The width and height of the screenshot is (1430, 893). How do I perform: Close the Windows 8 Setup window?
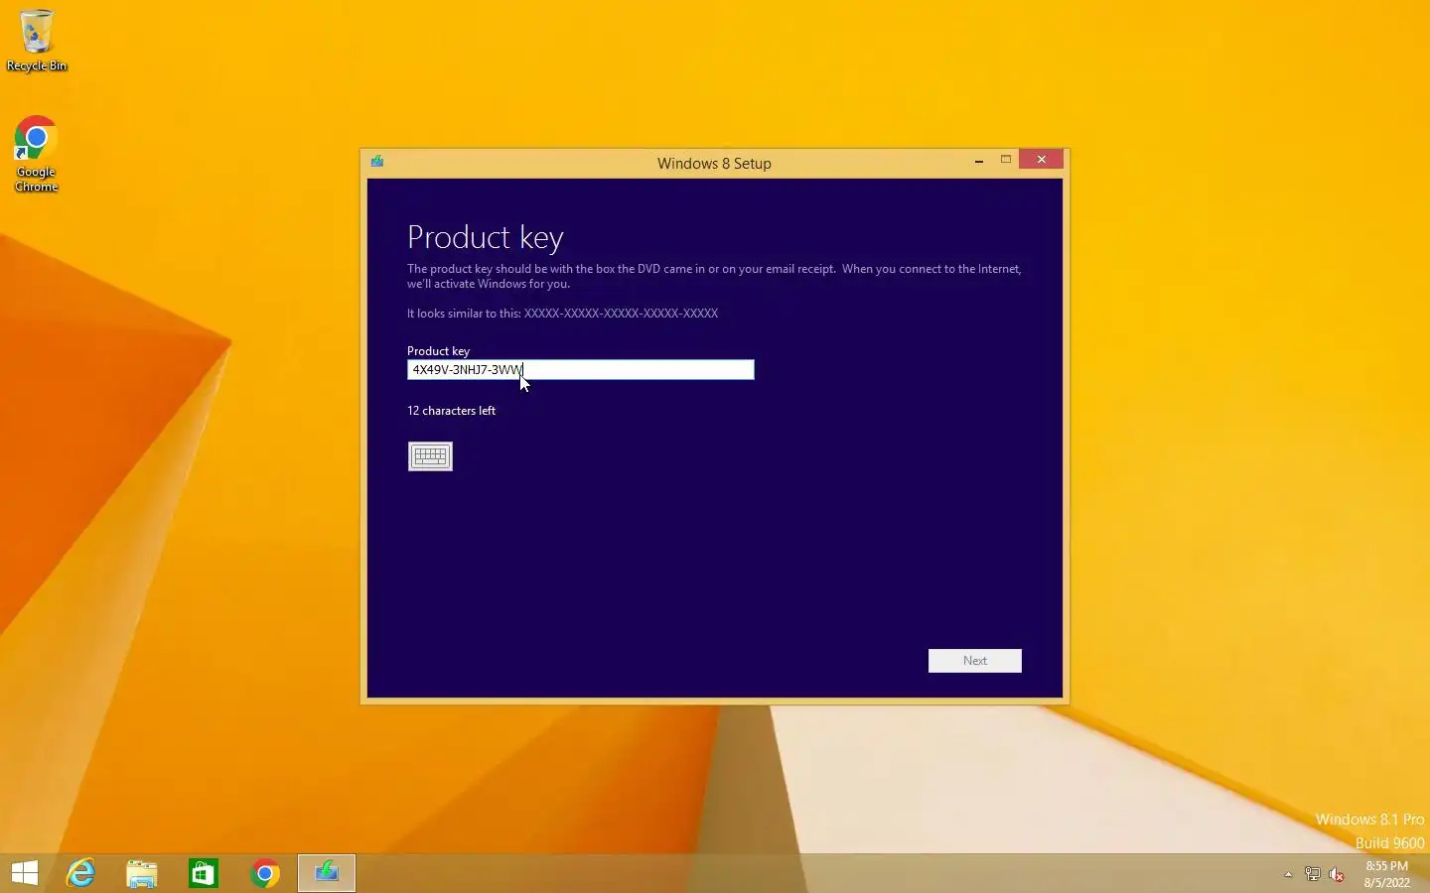click(x=1041, y=160)
